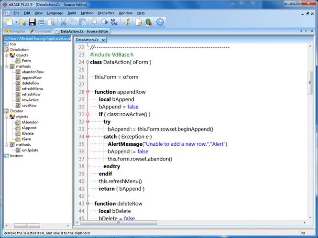Collapse the Databar methods node
This screenshot has width=318, height=238.
click(x=6, y=144)
